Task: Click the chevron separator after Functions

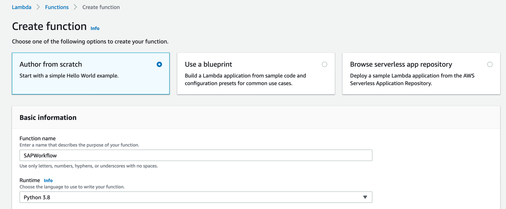Action: 75,7
